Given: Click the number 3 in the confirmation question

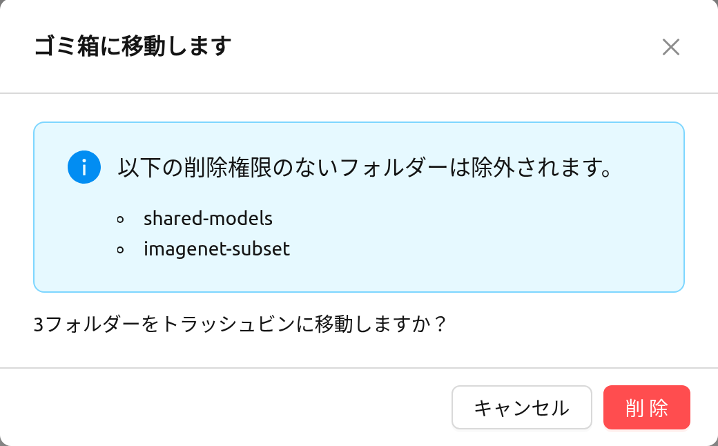Looking at the screenshot, I should point(39,324).
